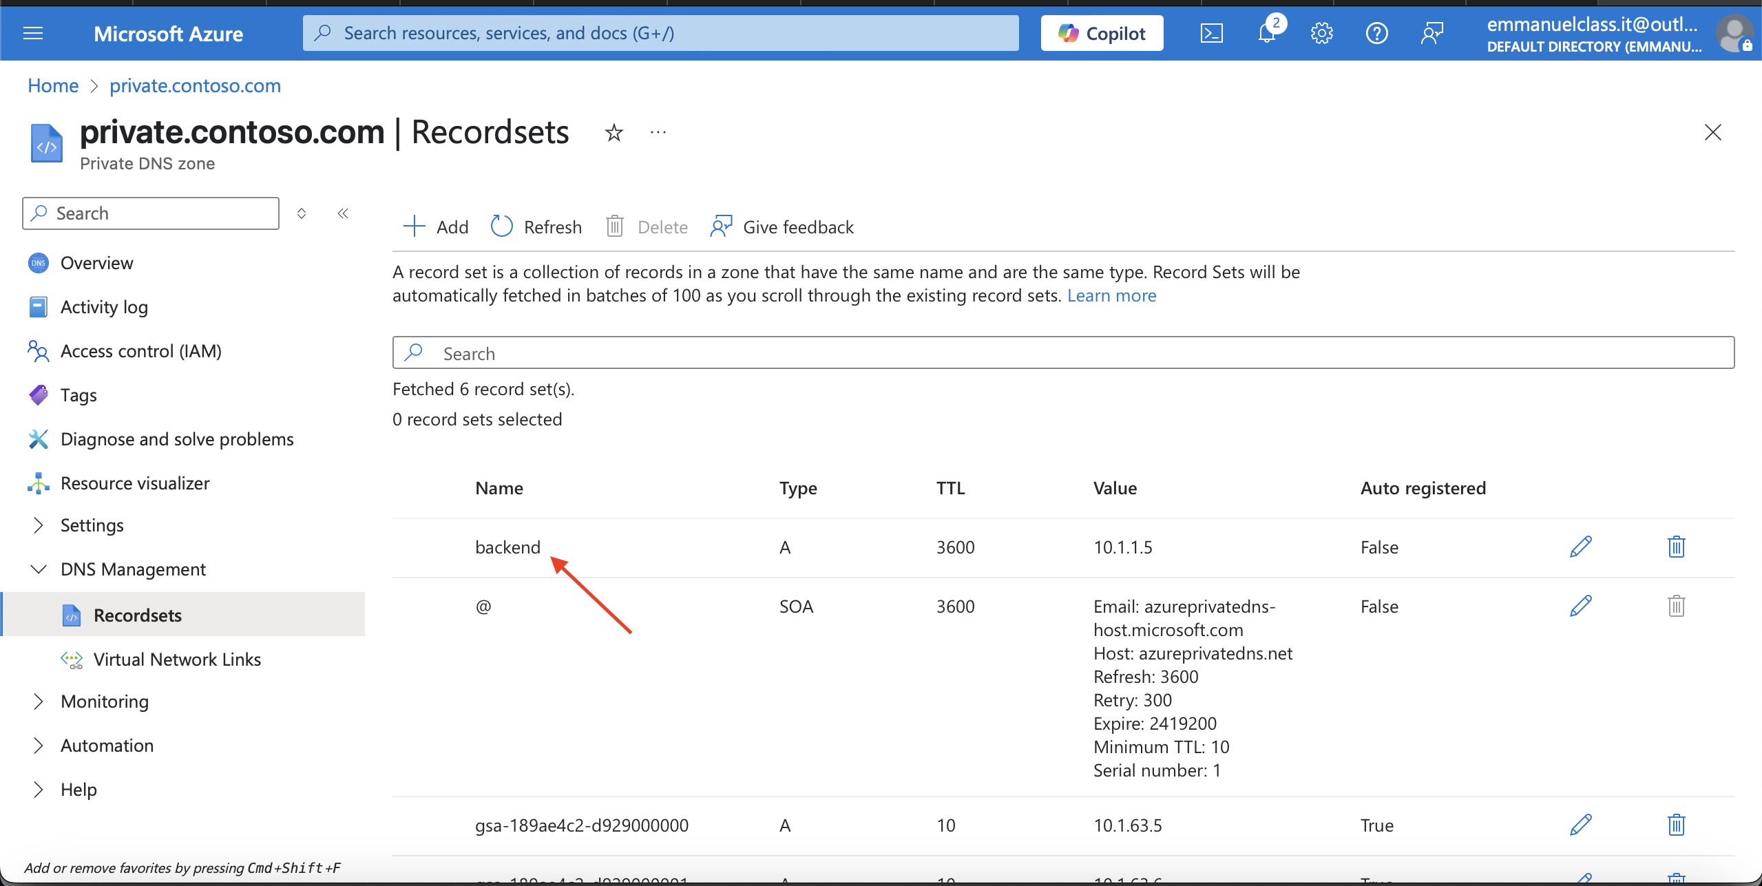
Task: Click the sidebar menu Search box
Action: (151, 213)
